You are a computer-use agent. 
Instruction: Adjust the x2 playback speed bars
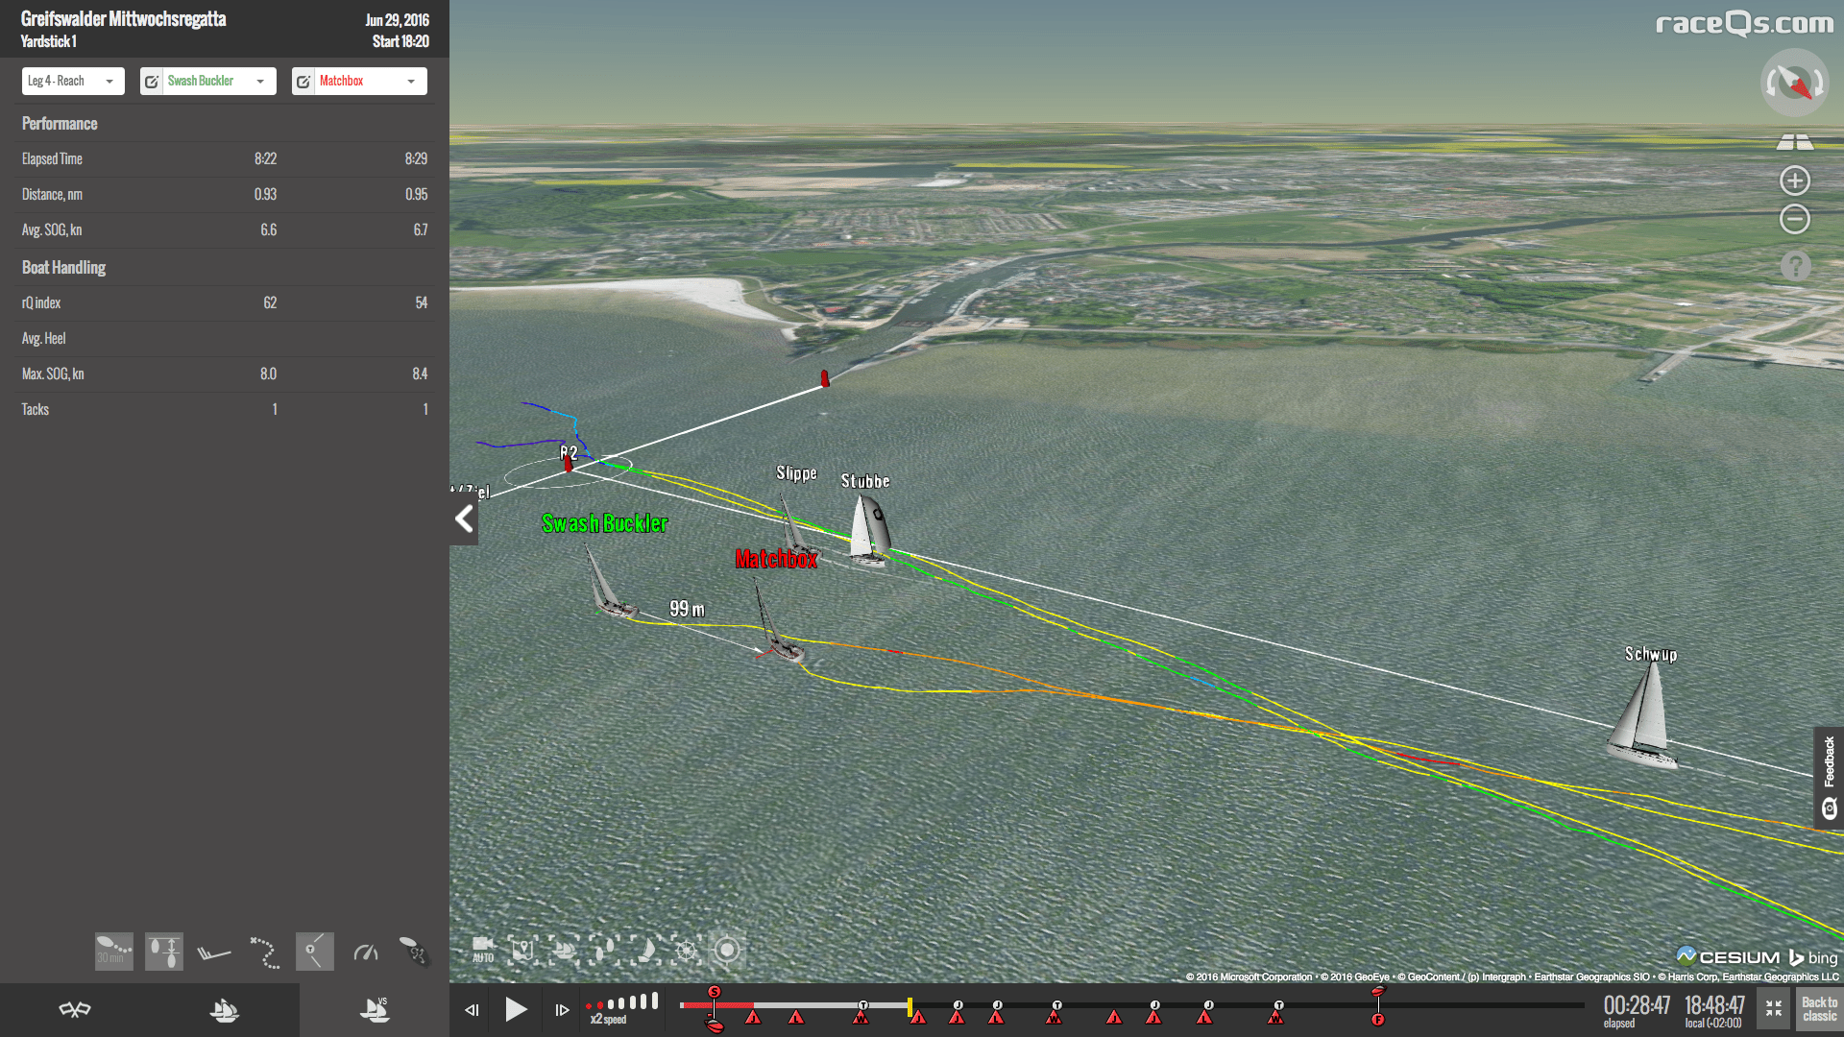[622, 1002]
